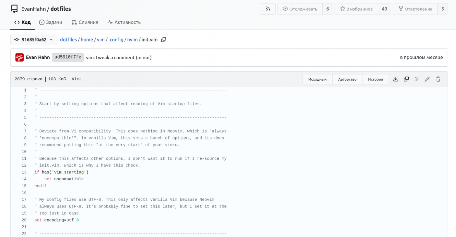456x237 pixels.
Task: Click Evan Hahn's avatar image
Action: tap(20, 58)
